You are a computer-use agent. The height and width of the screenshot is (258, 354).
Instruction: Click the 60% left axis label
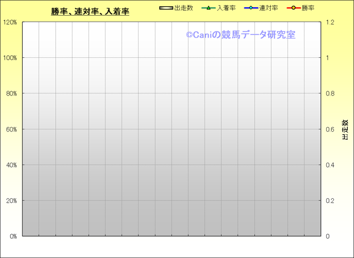click(x=11, y=130)
